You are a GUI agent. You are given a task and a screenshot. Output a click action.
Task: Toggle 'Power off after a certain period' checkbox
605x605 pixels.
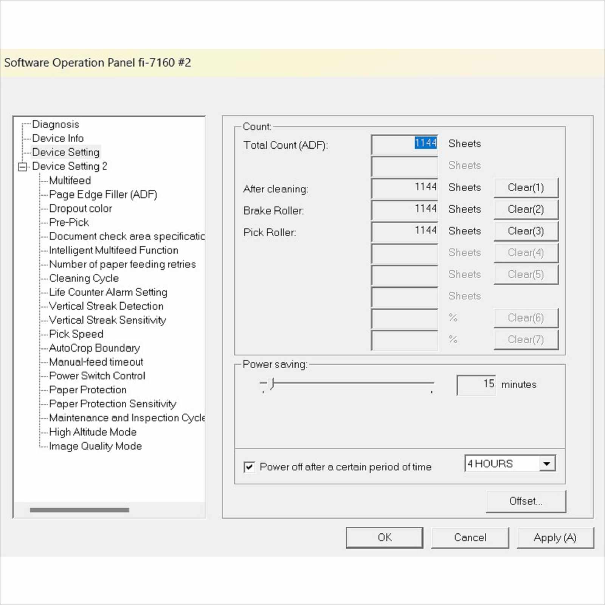(249, 467)
